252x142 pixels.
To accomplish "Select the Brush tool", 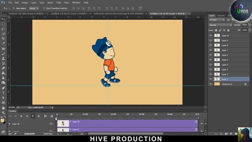I will pyautogui.click(x=3, y=54).
